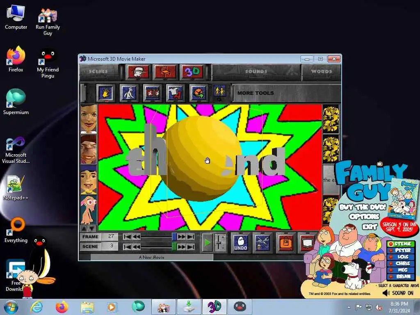
Task: Open Run Family Guy desktop shortcut
Action: [48, 21]
